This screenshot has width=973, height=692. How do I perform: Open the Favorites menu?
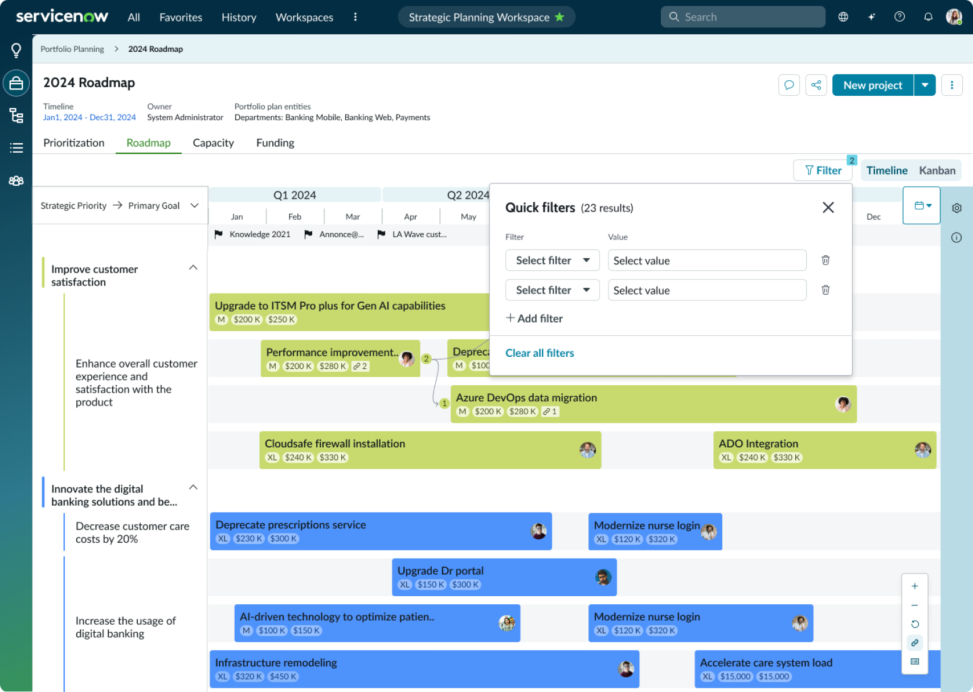coord(180,17)
